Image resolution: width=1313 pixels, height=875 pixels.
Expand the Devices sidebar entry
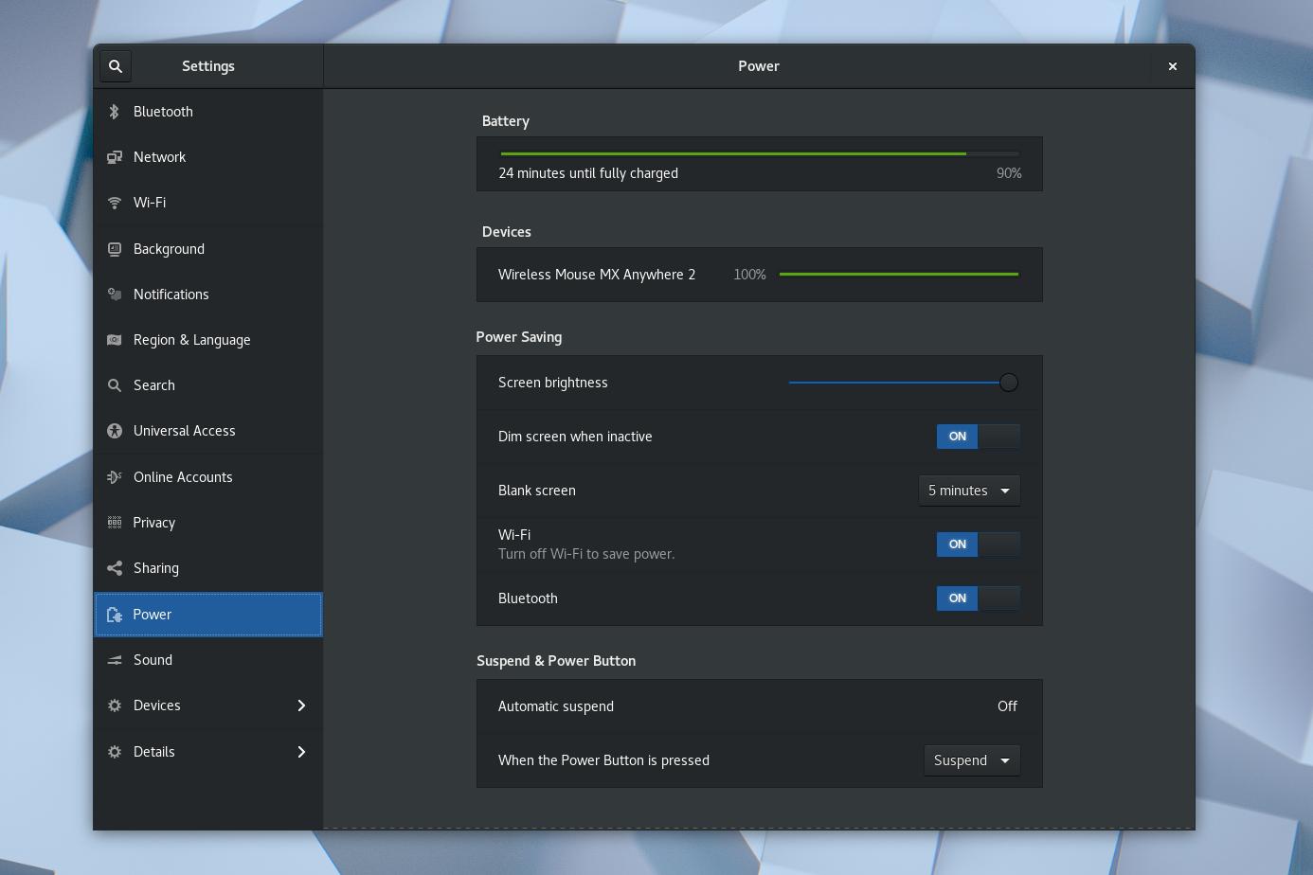[x=208, y=705]
